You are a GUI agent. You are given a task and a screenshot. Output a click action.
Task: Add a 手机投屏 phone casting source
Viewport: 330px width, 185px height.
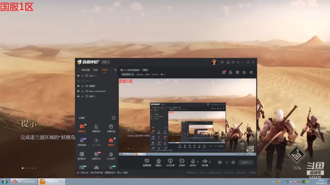pyautogui.click(x=170, y=162)
